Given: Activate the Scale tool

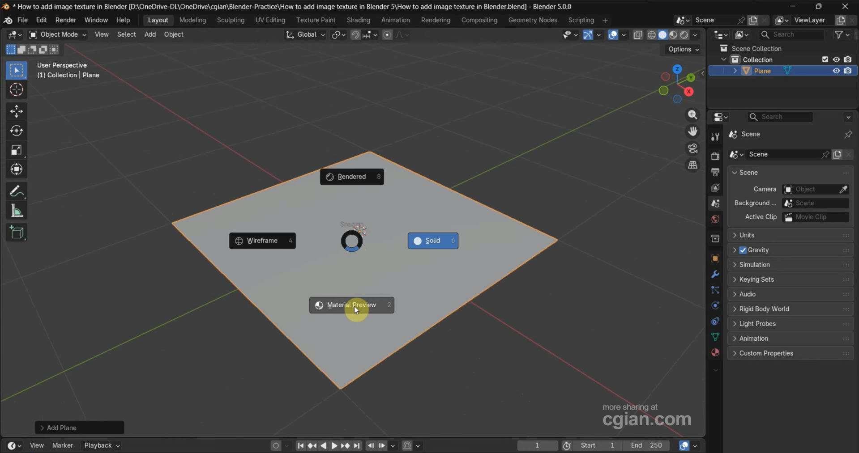Looking at the screenshot, I should pyautogui.click(x=17, y=150).
